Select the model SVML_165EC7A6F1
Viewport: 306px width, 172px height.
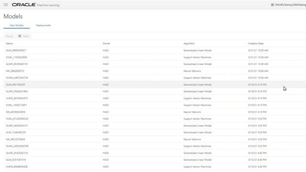(x=16, y=105)
